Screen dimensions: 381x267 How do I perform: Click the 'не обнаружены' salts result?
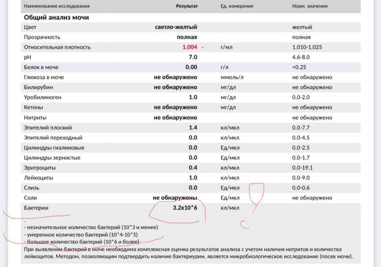pyautogui.click(x=175, y=198)
